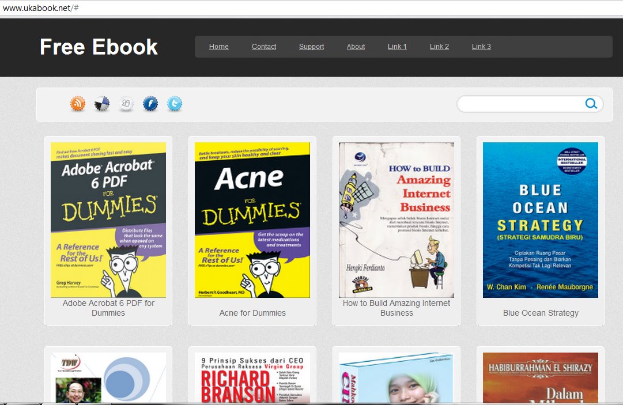623x405 pixels.
Task: Select Link 3 in the navigation
Action: click(482, 47)
